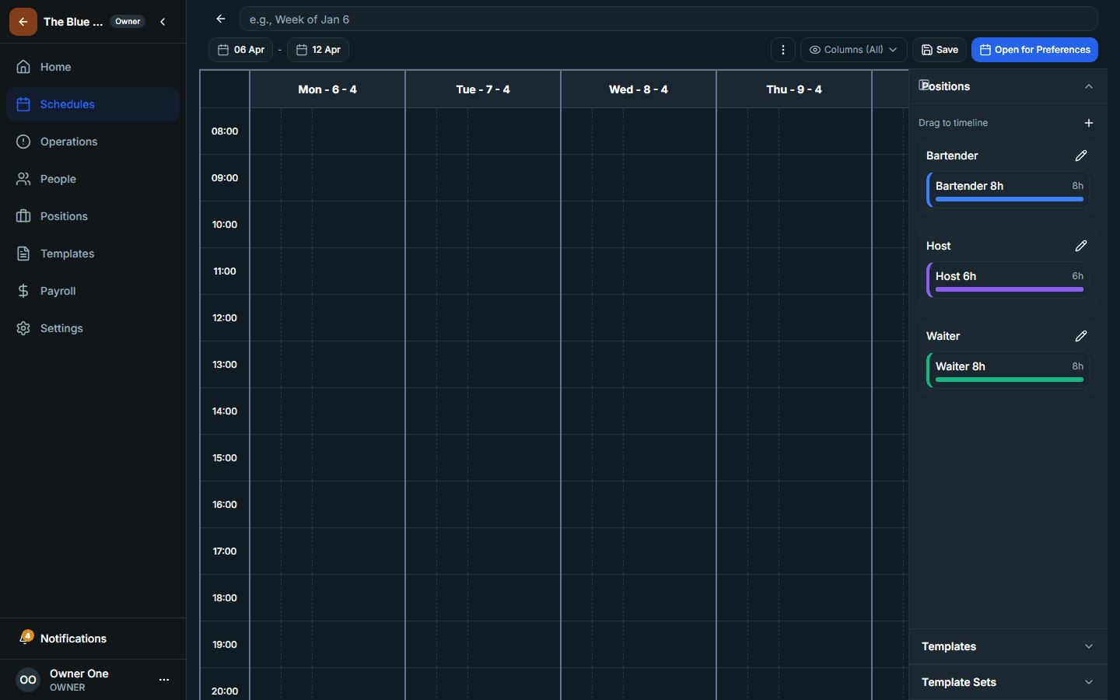This screenshot has width=1120, height=700.
Task: Click the Operations alert circle icon
Action: 23,142
